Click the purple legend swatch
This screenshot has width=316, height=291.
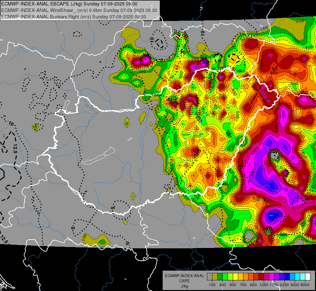coord(277,277)
